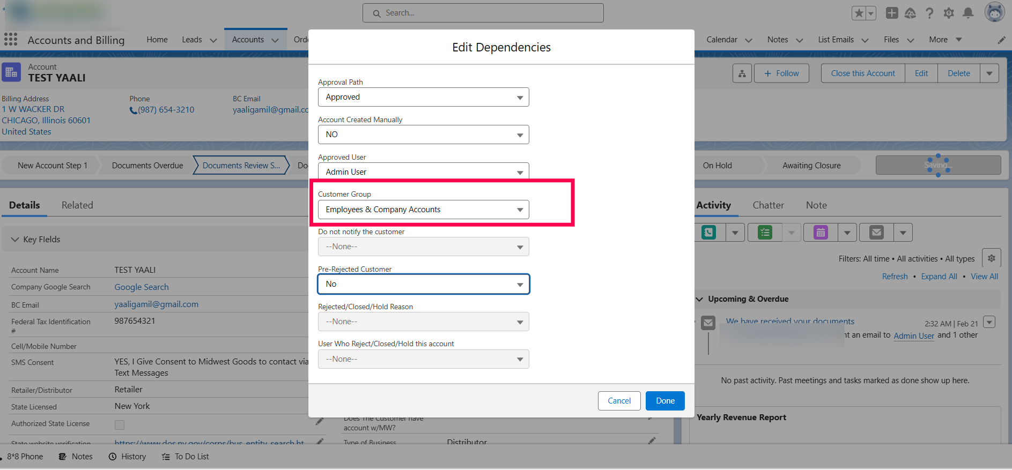
Task: Click Close this Account button
Action: point(863,73)
